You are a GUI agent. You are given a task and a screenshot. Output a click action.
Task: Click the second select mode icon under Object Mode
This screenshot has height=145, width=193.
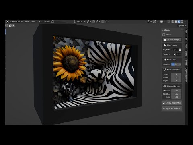(10, 25)
